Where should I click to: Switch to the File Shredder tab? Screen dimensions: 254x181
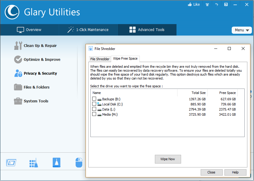(x=100, y=59)
